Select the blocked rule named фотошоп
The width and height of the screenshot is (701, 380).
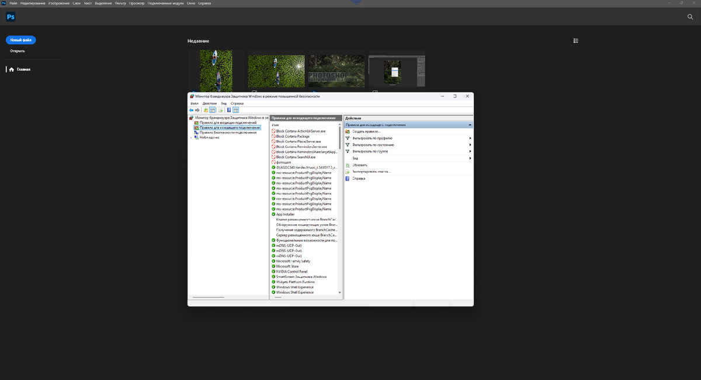pyautogui.click(x=283, y=162)
